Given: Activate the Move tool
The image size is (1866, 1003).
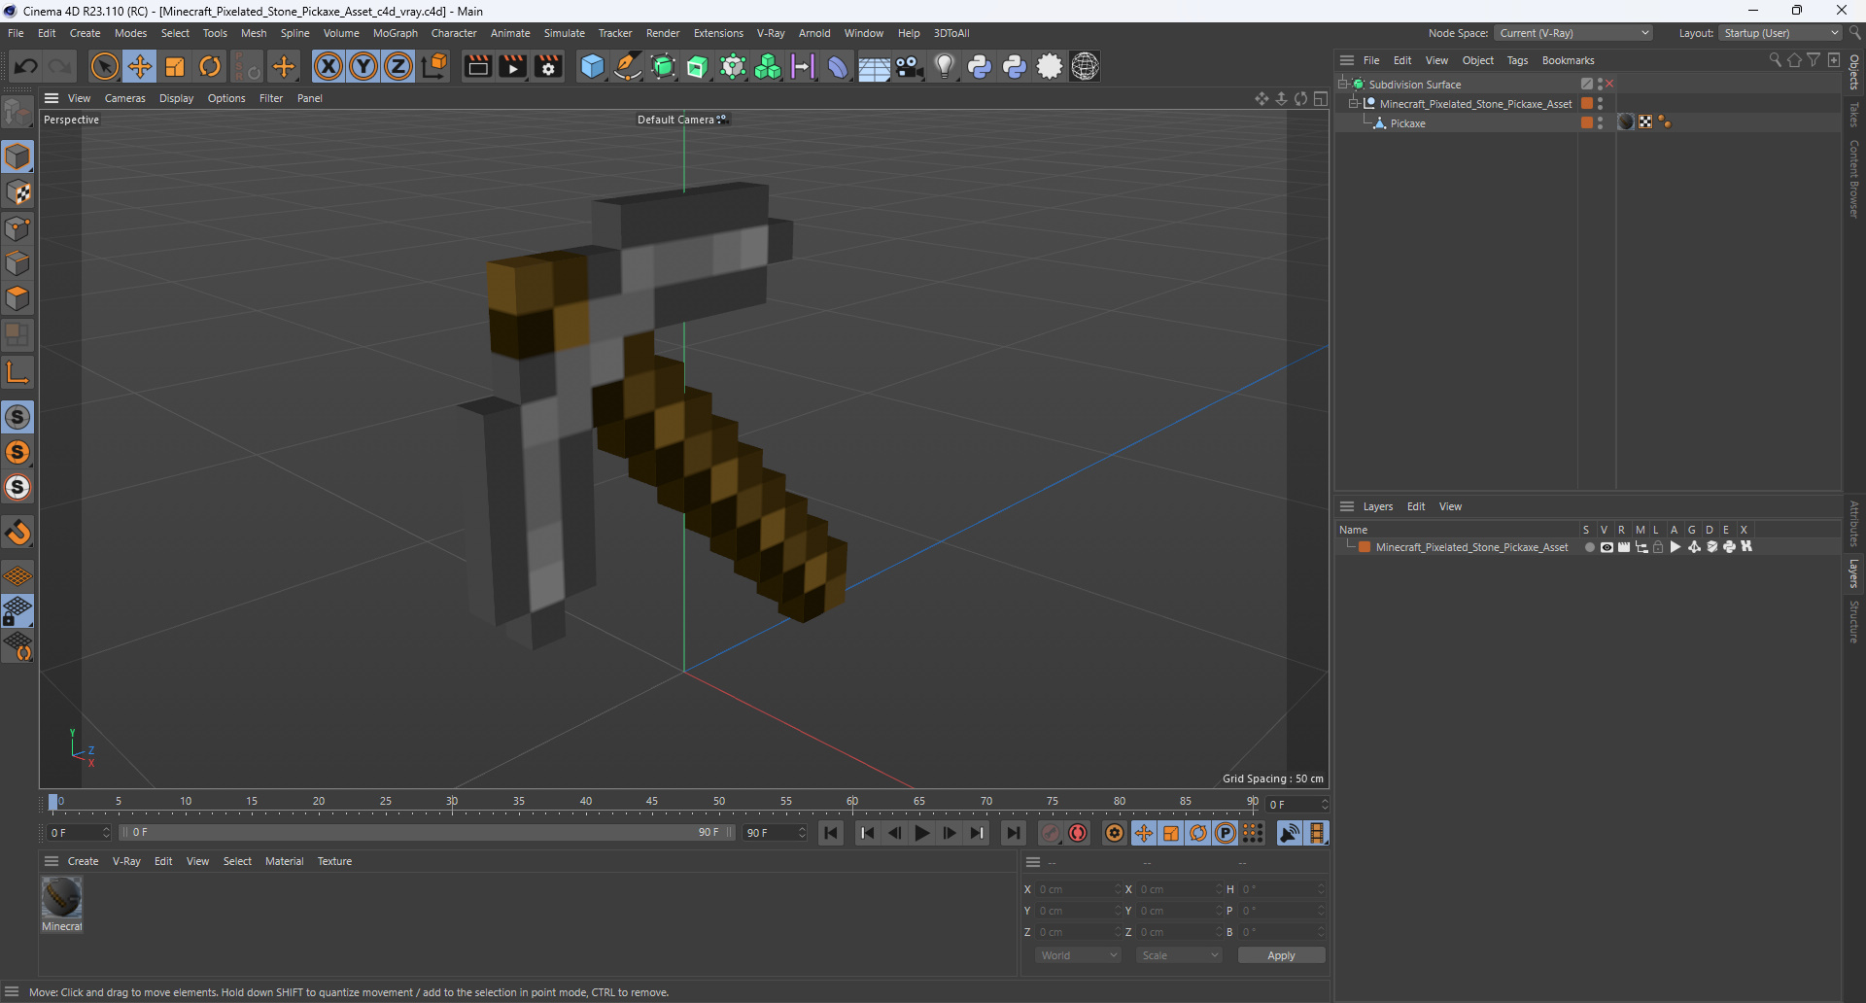Looking at the screenshot, I should click(139, 66).
